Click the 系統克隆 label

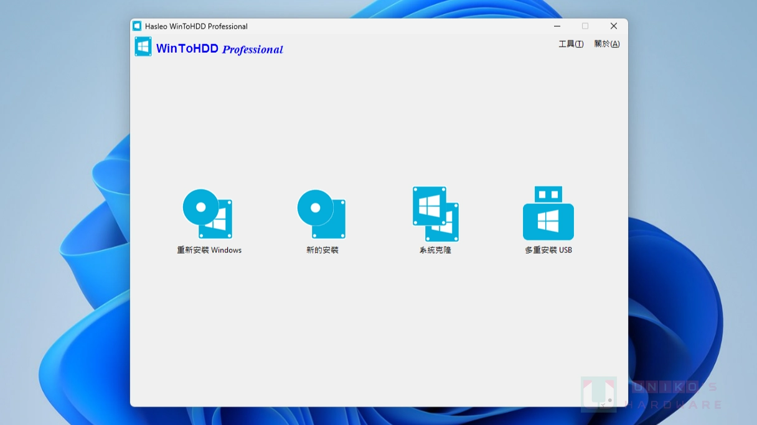pyautogui.click(x=435, y=250)
